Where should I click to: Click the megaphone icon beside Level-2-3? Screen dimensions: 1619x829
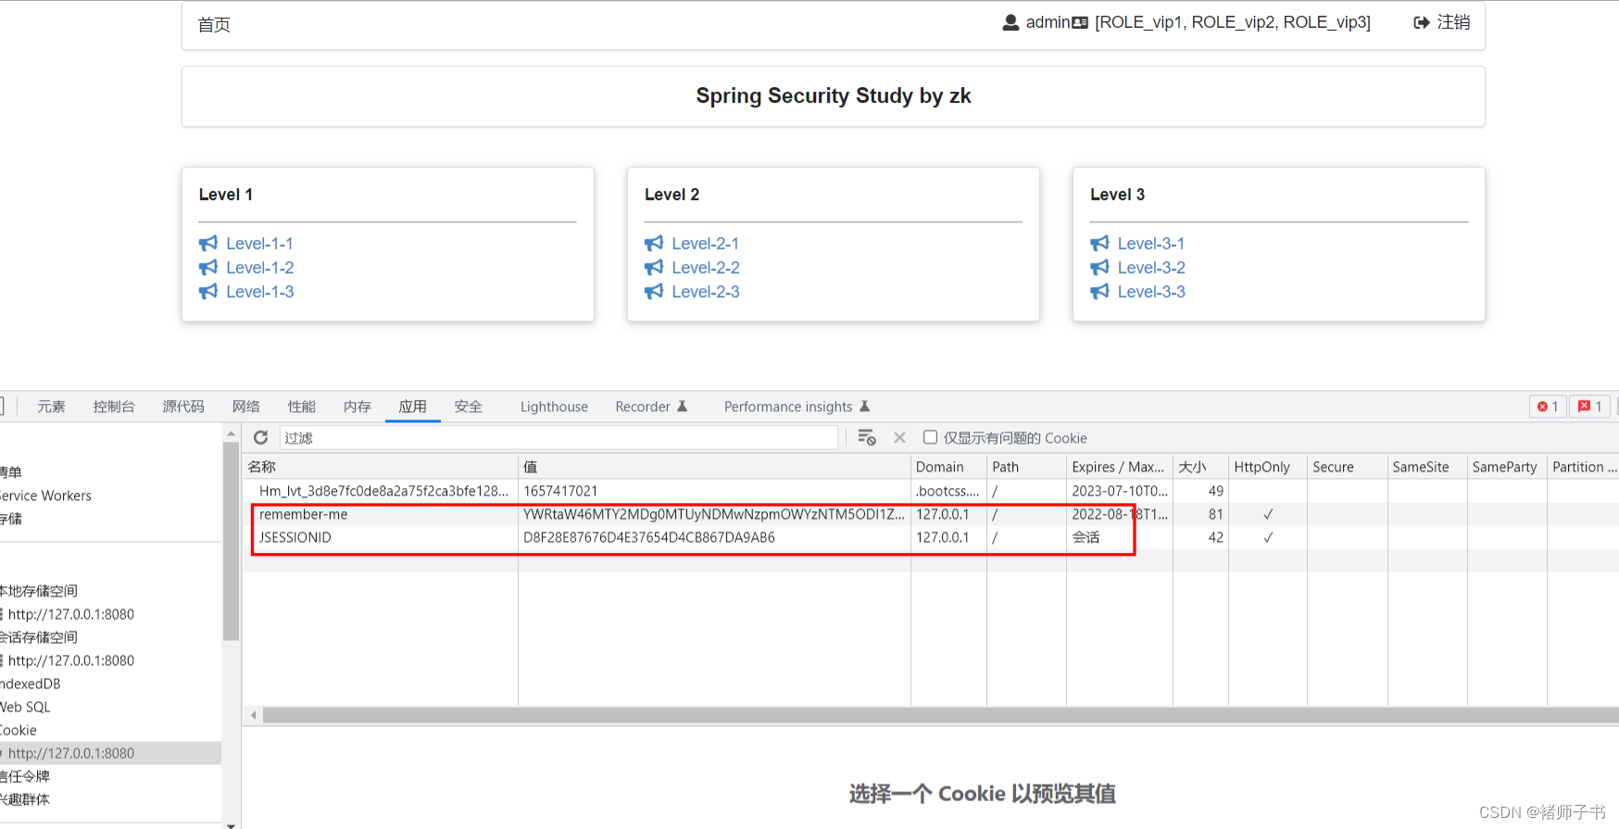[654, 292]
